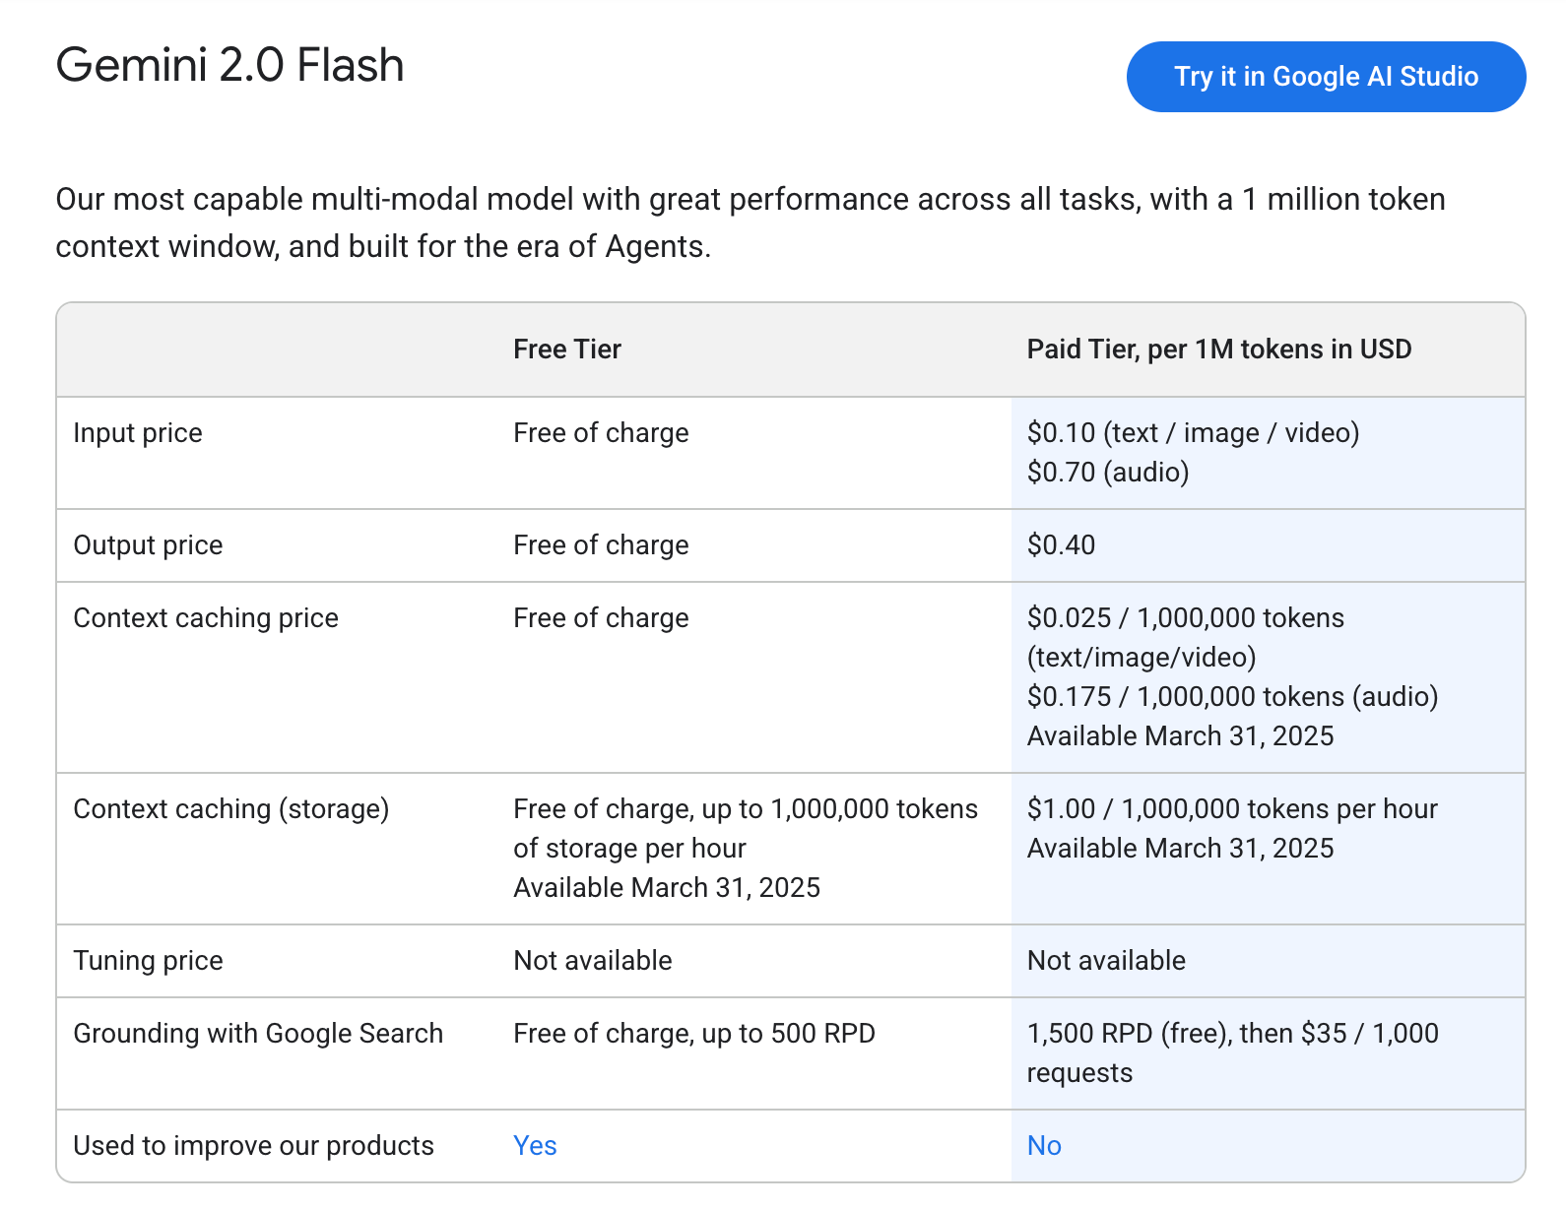Click the free tier 500 RPD grounding cell

pos(694,1034)
